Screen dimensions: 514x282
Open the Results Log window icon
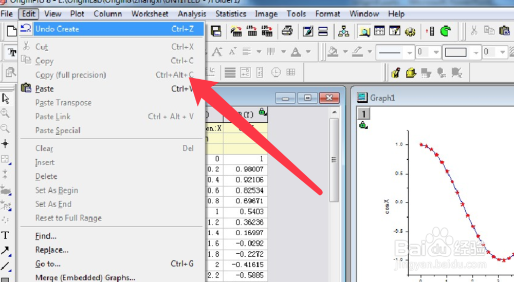click(380, 31)
